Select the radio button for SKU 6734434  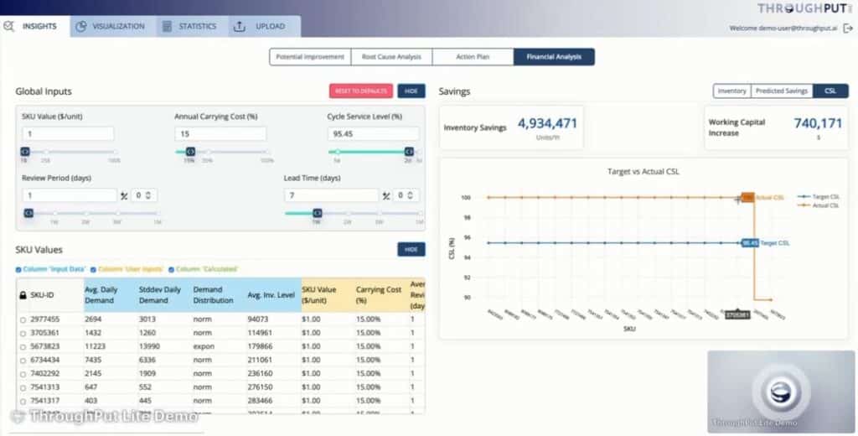[x=23, y=361]
